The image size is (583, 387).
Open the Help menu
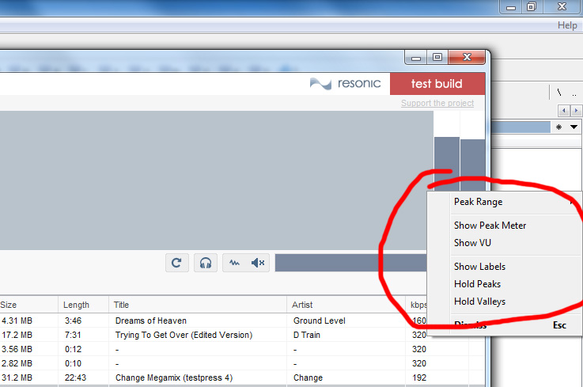tap(567, 25)
